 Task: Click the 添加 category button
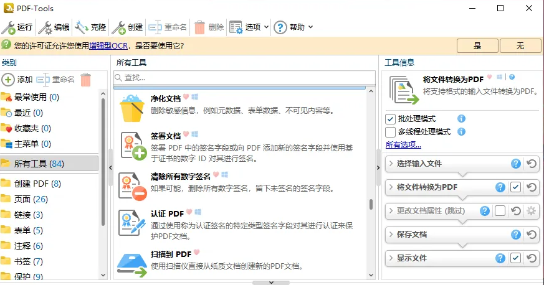point(17,80)
